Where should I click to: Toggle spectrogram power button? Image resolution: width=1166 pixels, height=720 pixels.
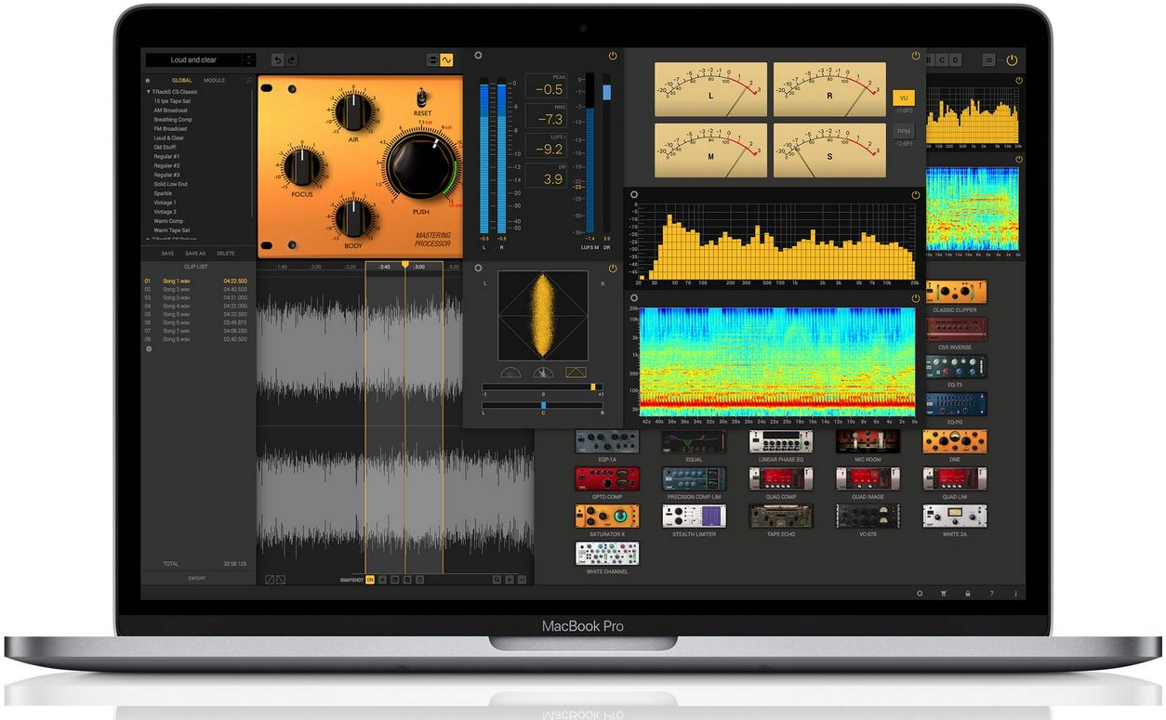pos(916,298)
